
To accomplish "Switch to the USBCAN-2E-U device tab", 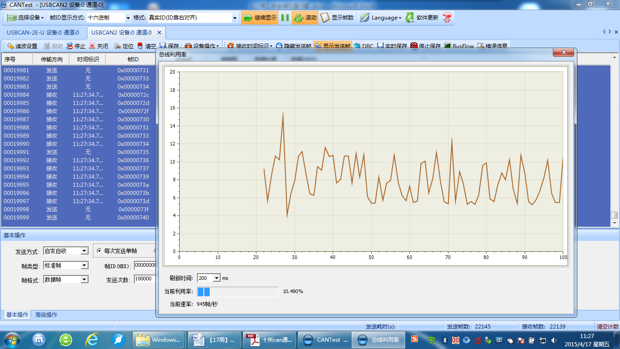I will 43,32.
